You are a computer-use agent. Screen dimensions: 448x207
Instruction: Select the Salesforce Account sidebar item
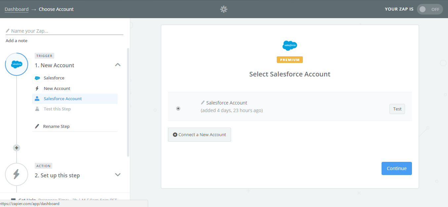click(x=75, y=99)
